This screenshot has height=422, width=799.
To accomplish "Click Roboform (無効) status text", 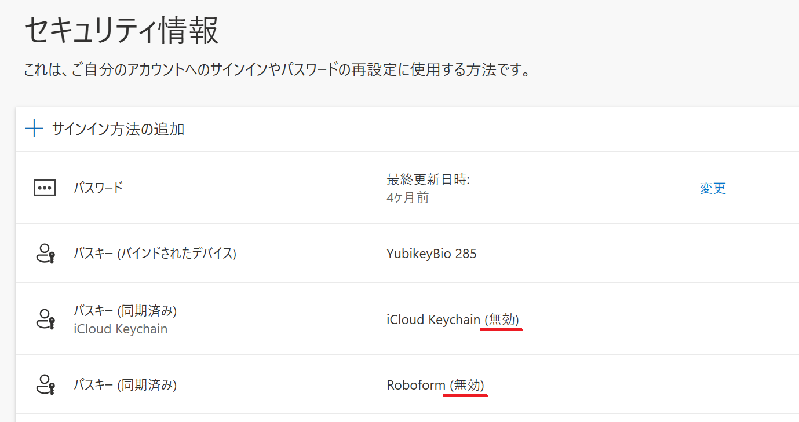I will pos(435,385).
